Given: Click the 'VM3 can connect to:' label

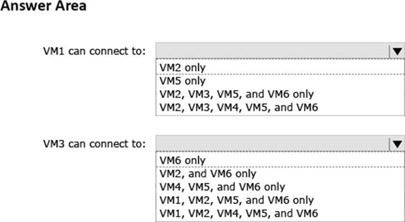Looking at the screenshot, I should (x=94, y=144).
